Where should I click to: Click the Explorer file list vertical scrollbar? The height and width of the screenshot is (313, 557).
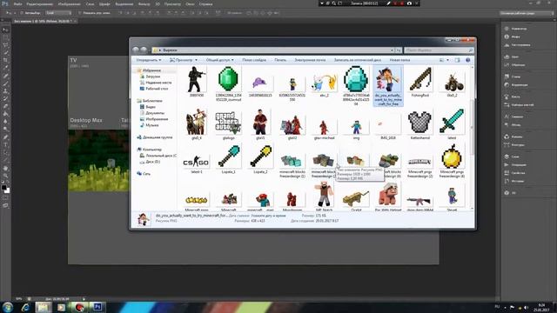tap(472, 137)
